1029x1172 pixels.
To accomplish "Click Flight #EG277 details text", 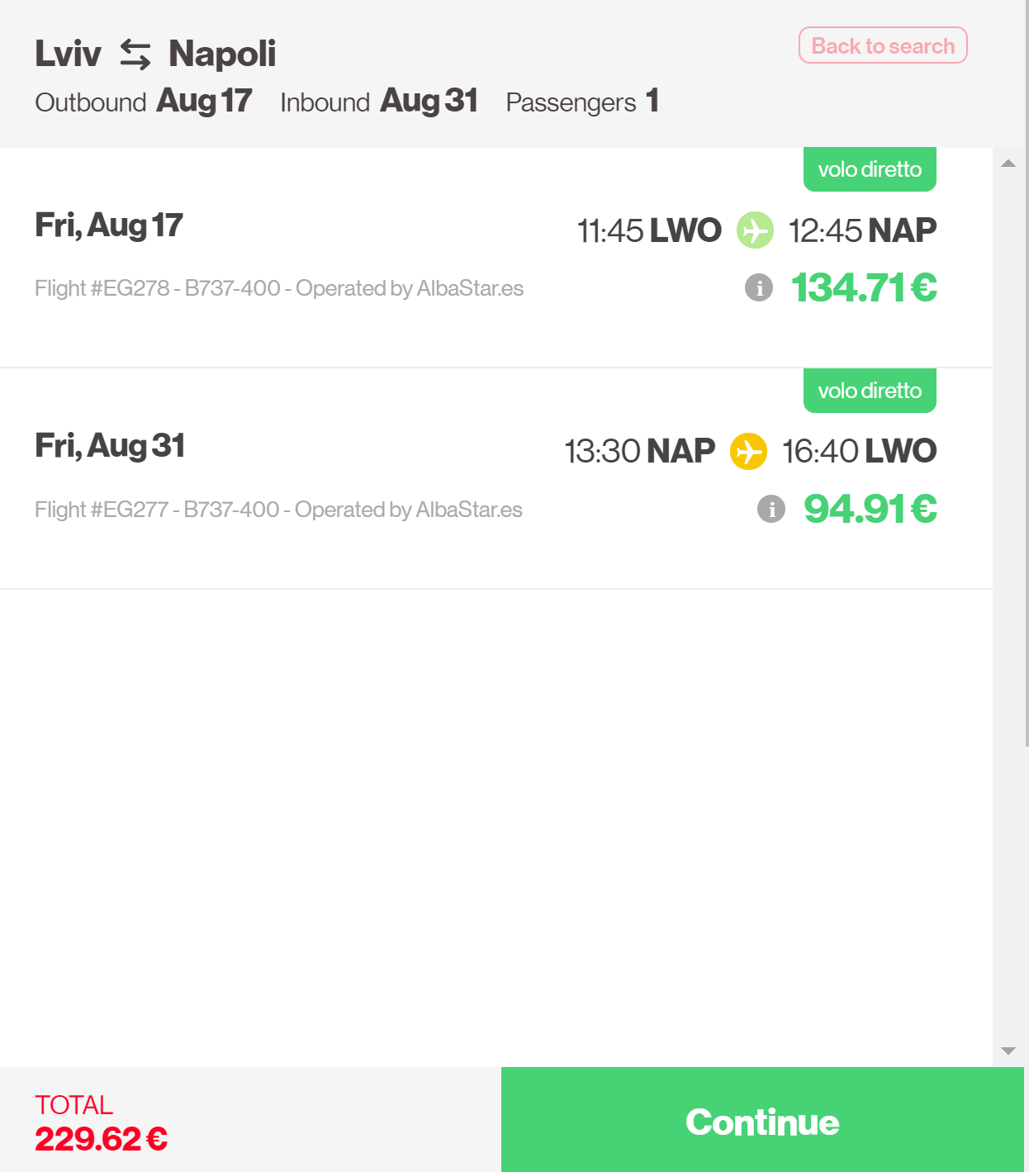I will [278, 510].
